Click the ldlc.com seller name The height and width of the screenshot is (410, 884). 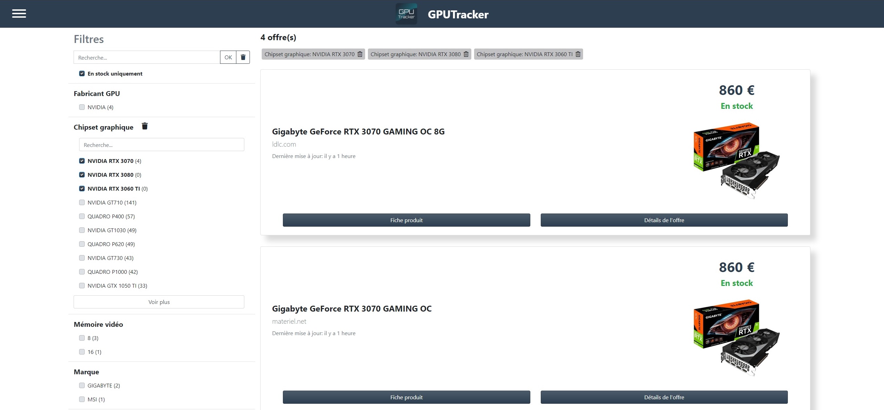(284, 144)
